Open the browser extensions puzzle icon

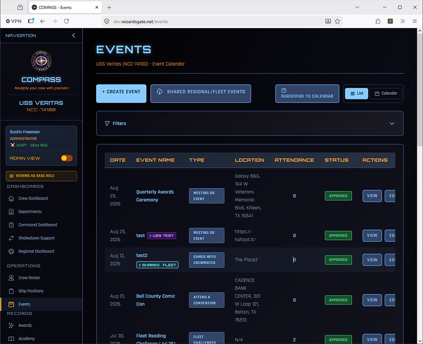pos(378,21)
